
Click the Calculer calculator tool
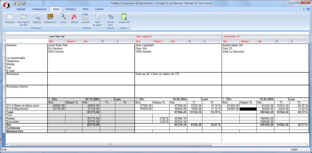[x=85, y=19]
